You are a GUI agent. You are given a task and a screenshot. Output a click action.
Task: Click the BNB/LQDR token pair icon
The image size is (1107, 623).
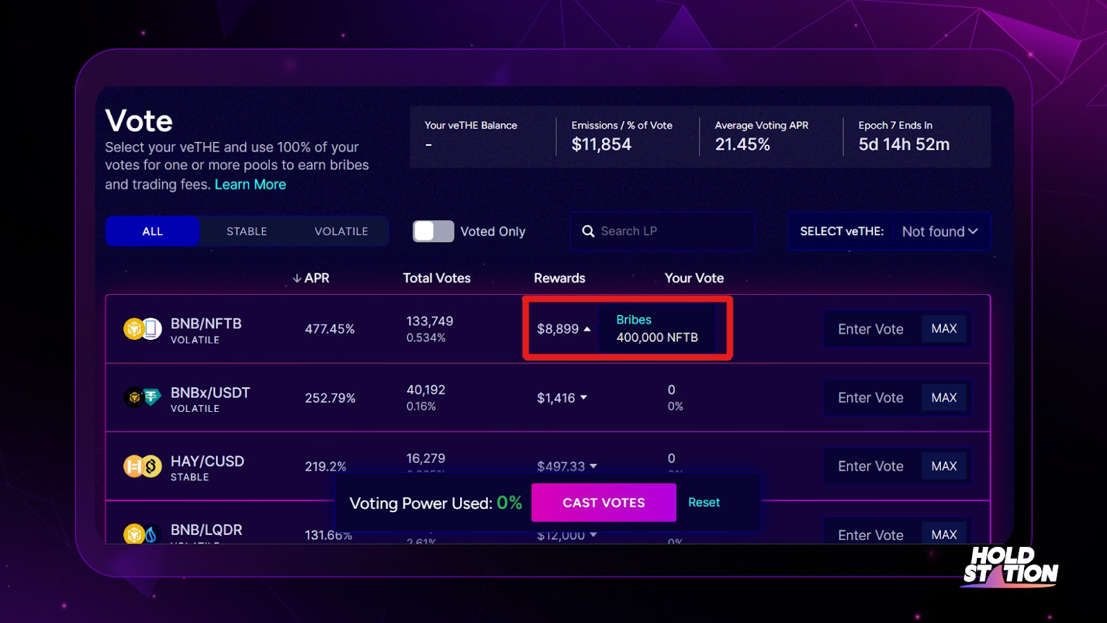coord(143,534)
